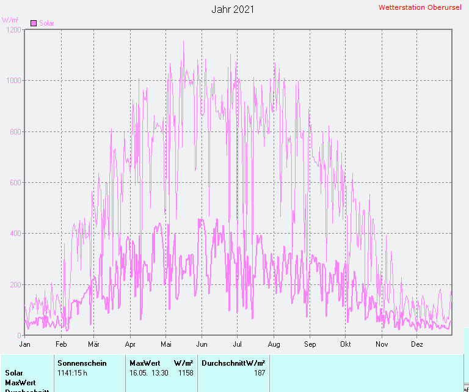Select the 200 y-axis value
This screenshot has width=469, height=392.
[x=15, y=284]
